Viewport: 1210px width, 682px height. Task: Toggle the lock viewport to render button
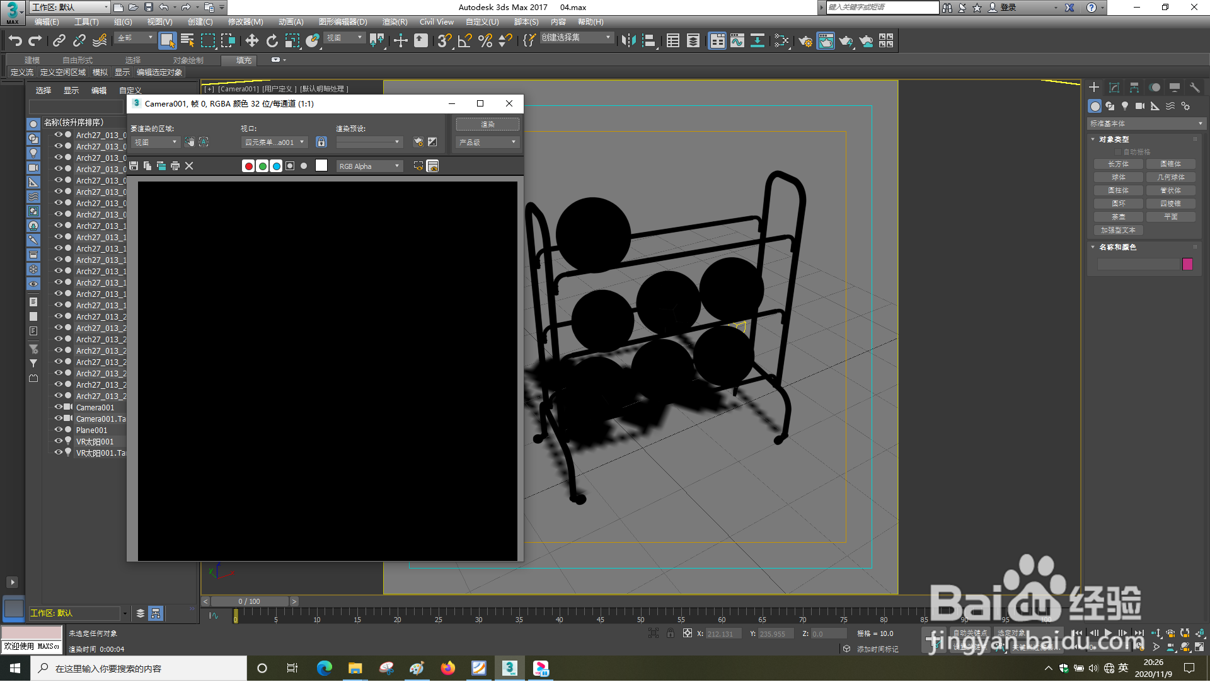point(321,142)
